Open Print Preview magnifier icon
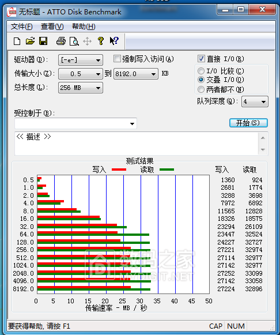 (x=74, y=42)
